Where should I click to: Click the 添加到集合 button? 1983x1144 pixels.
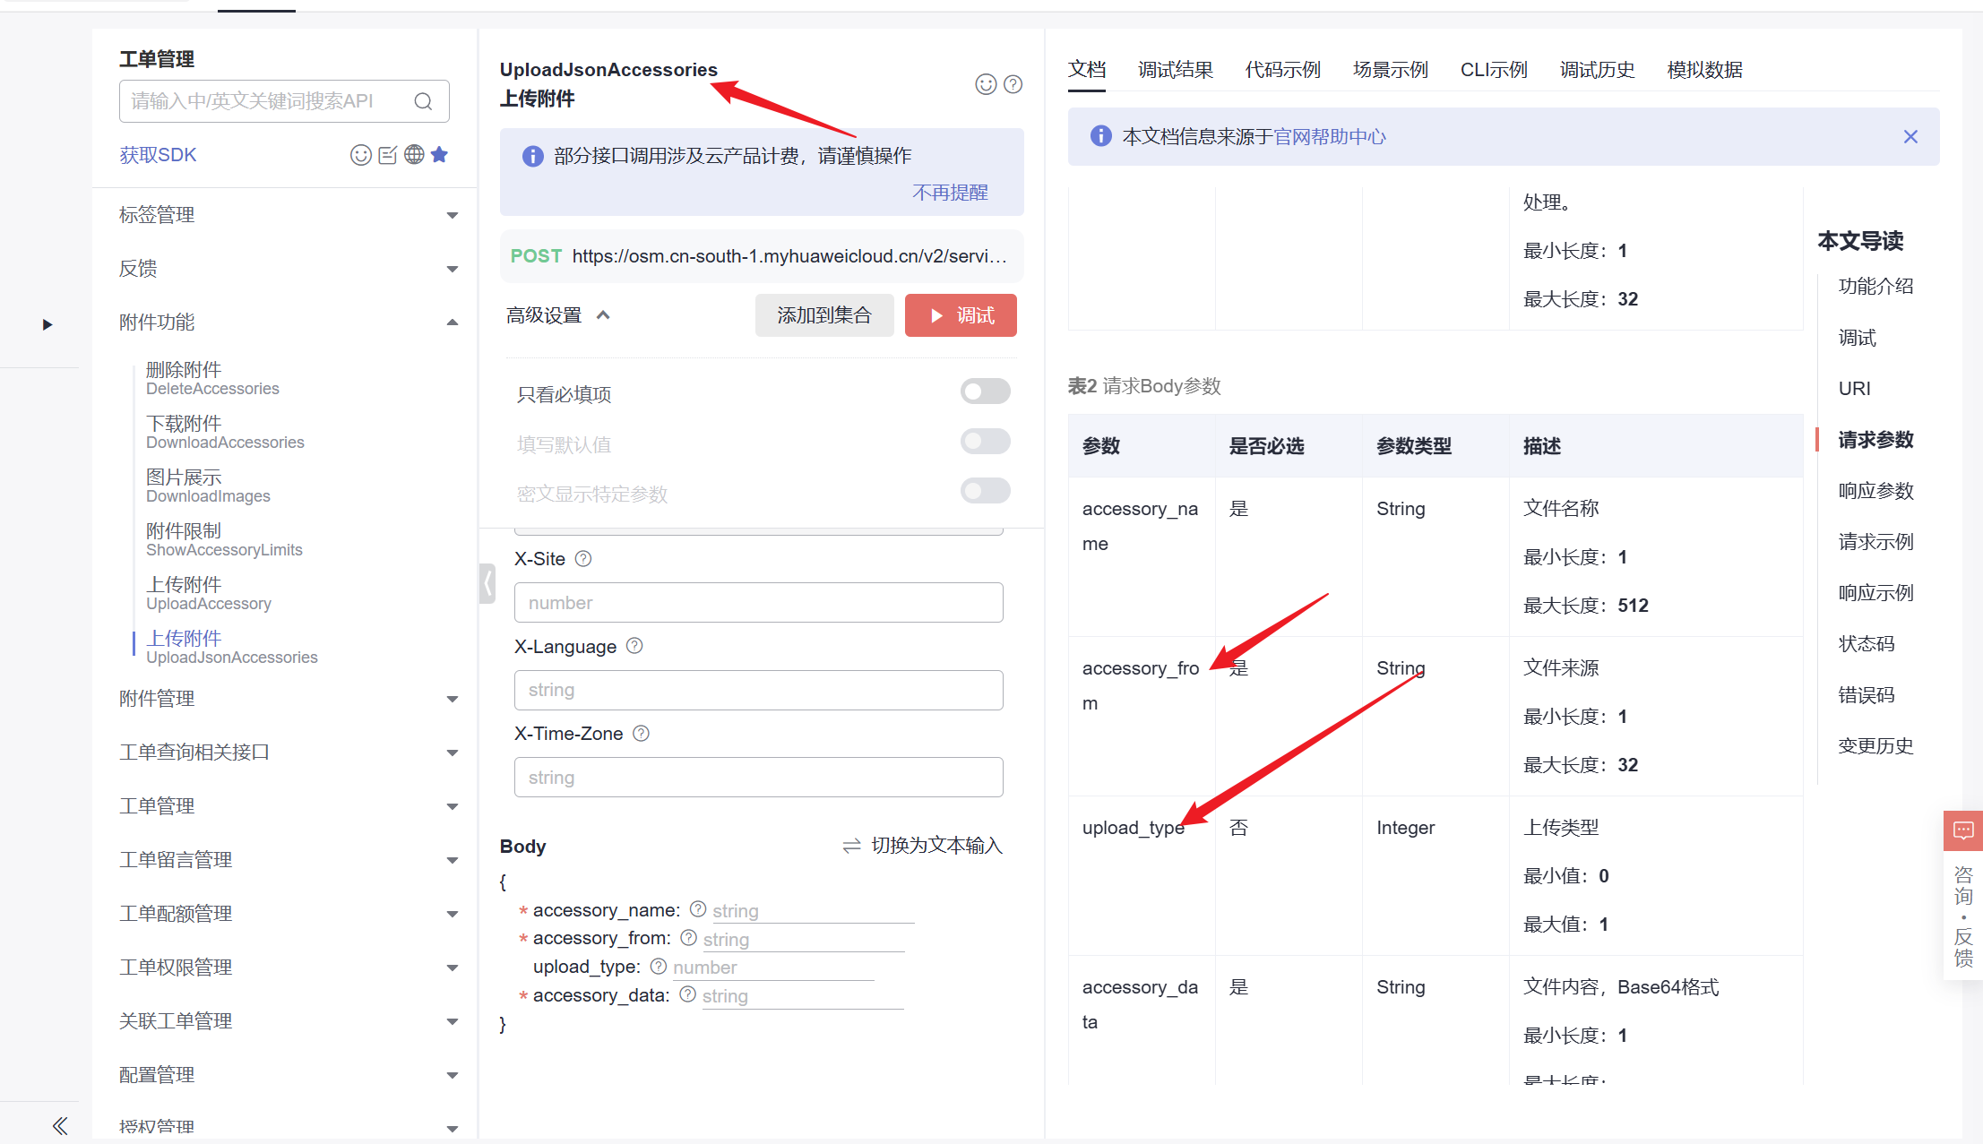coord(824,315)
